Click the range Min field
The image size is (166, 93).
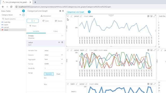(x=53, y=80)
